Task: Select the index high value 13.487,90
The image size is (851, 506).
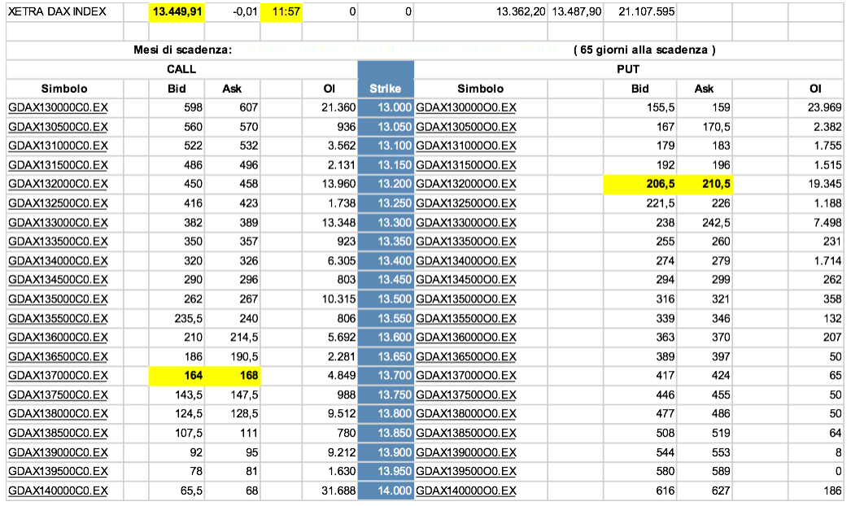Action: pyautogui.click(x=576, y=12)
